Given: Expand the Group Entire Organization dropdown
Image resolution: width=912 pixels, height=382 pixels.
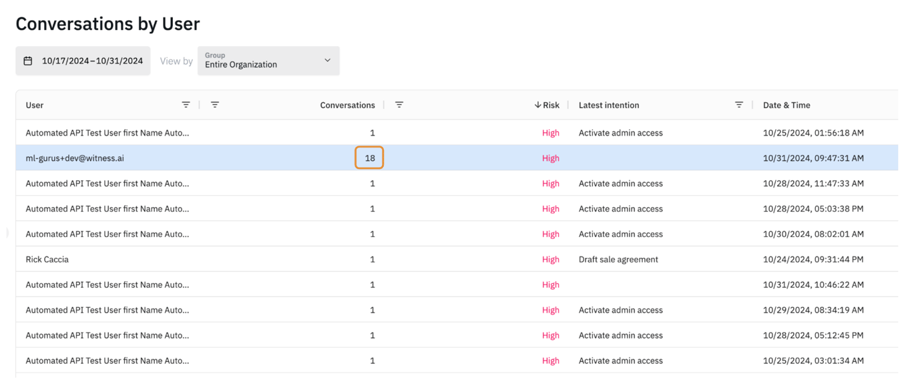Looking at the screenshot, I should click(x=268, y=61).
